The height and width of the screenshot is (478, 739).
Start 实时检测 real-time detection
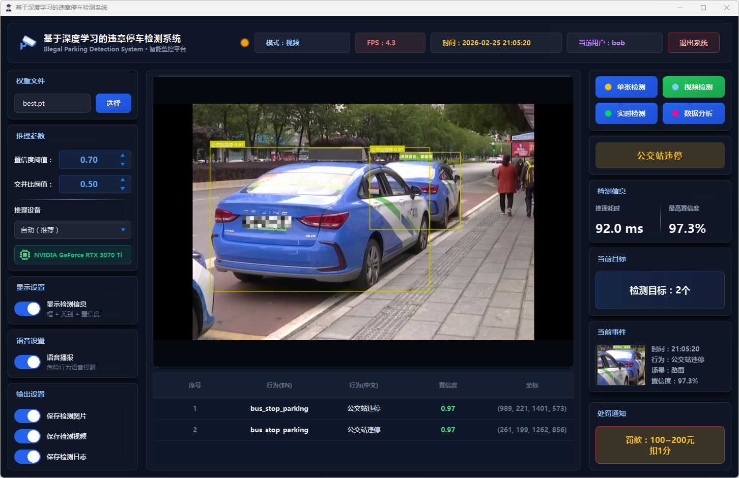[626, 113]
